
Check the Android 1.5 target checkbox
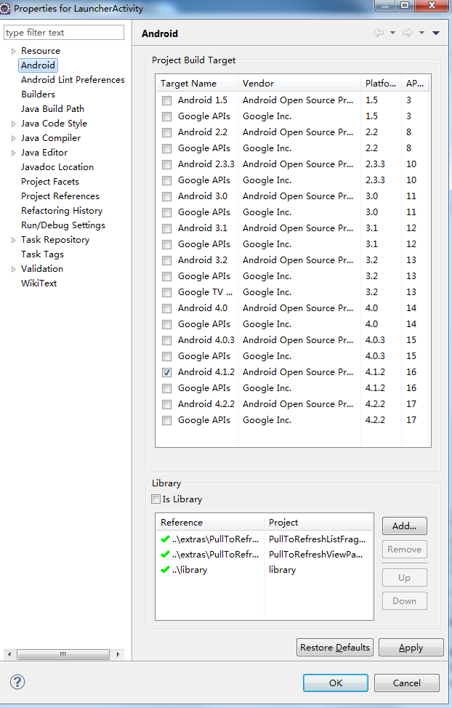(166, 100)
